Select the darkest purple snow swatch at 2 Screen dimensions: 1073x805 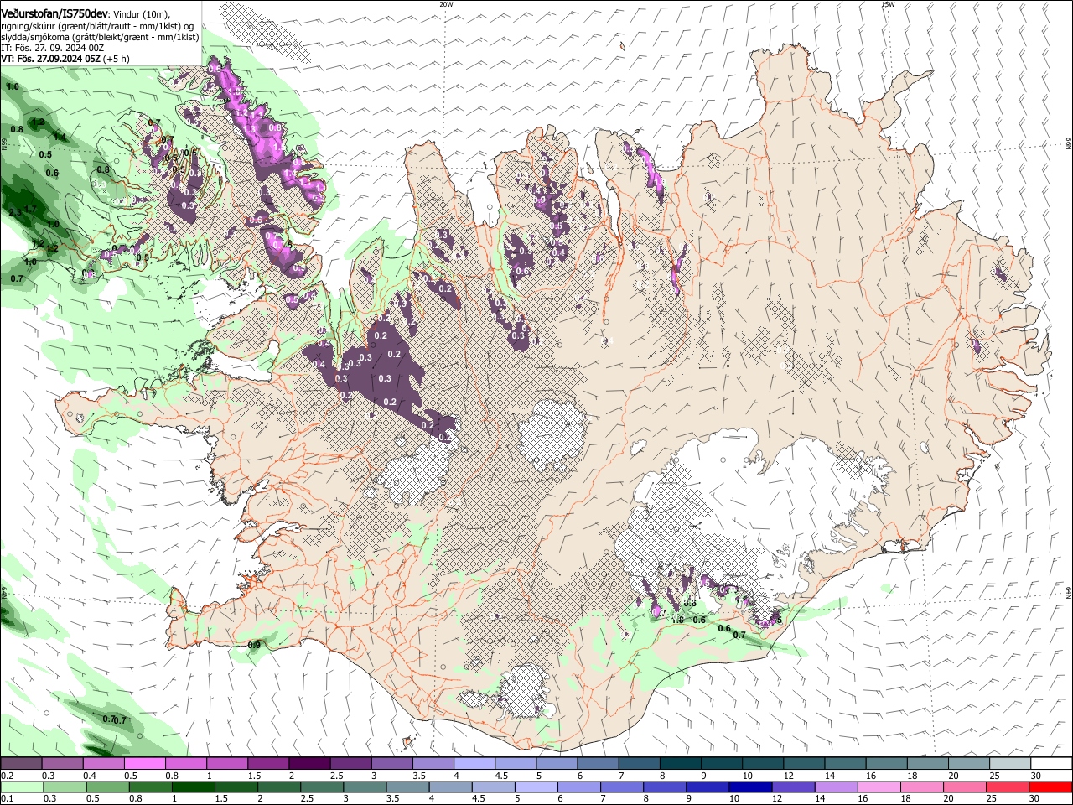[308, 764]
